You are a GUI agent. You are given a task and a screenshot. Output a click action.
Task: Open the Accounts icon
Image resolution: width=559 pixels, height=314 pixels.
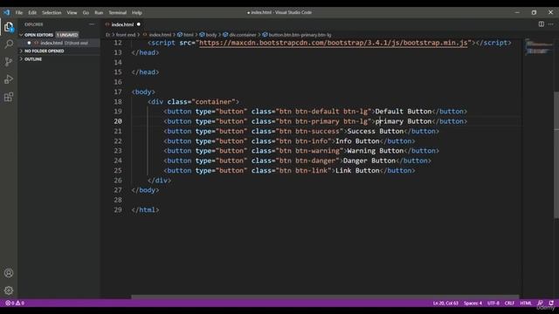9,273
